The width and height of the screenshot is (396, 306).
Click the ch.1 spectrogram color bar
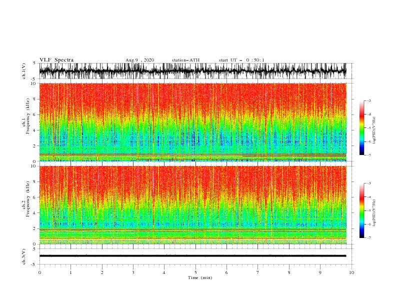tap(361, 128)
